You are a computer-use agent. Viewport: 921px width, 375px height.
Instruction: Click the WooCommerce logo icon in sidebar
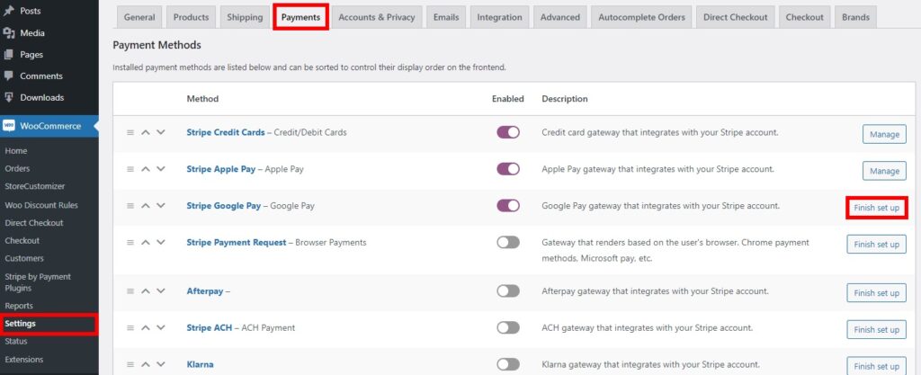pos(9,126)
